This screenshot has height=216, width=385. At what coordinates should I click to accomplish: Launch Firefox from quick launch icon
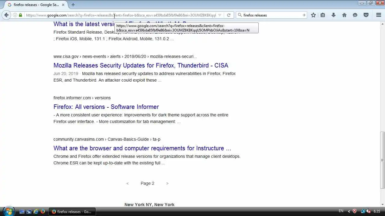tap(43, 211)
